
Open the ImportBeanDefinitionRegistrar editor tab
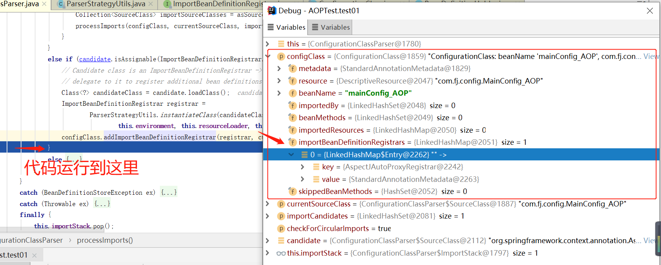tap(218, 4)
